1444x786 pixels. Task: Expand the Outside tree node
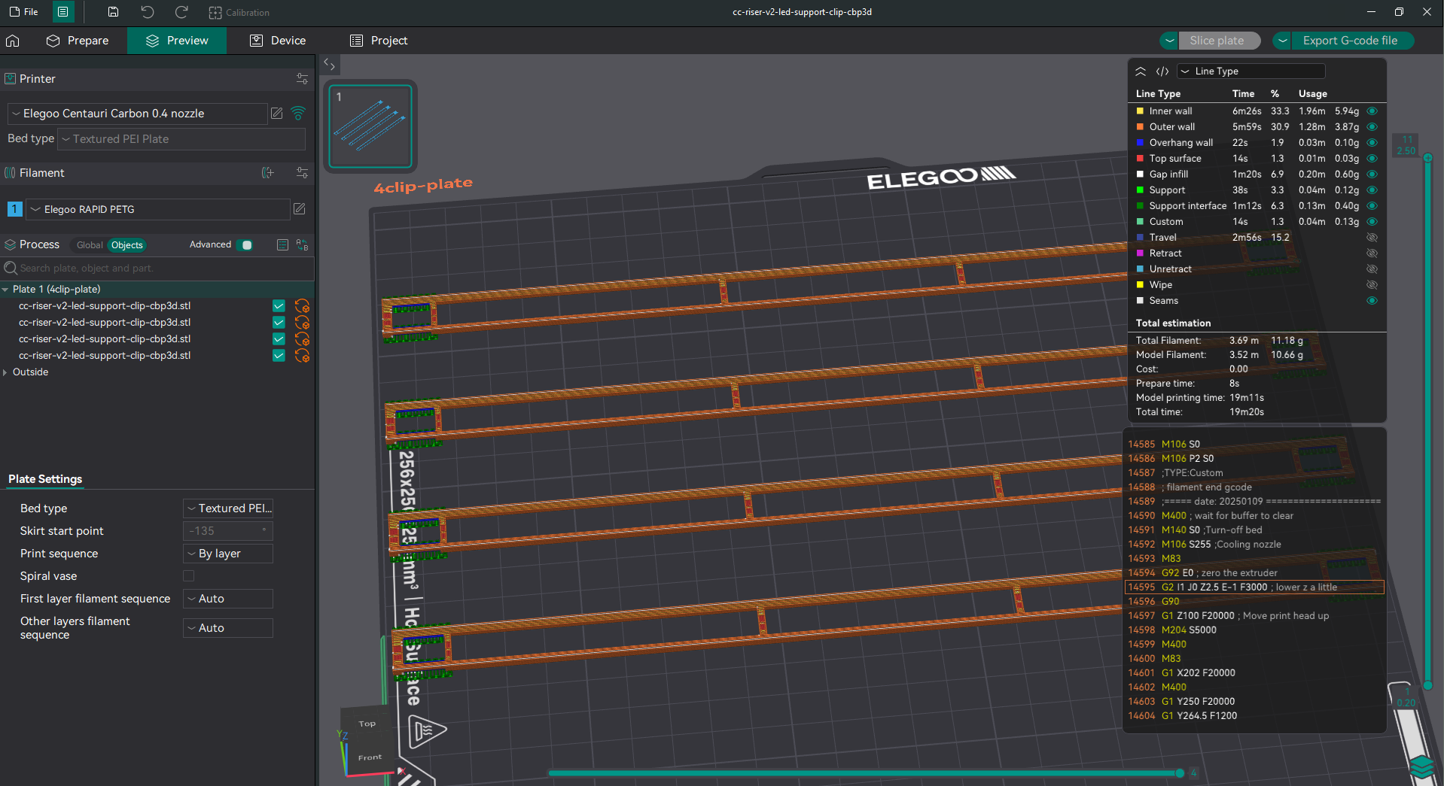point(5,372)
